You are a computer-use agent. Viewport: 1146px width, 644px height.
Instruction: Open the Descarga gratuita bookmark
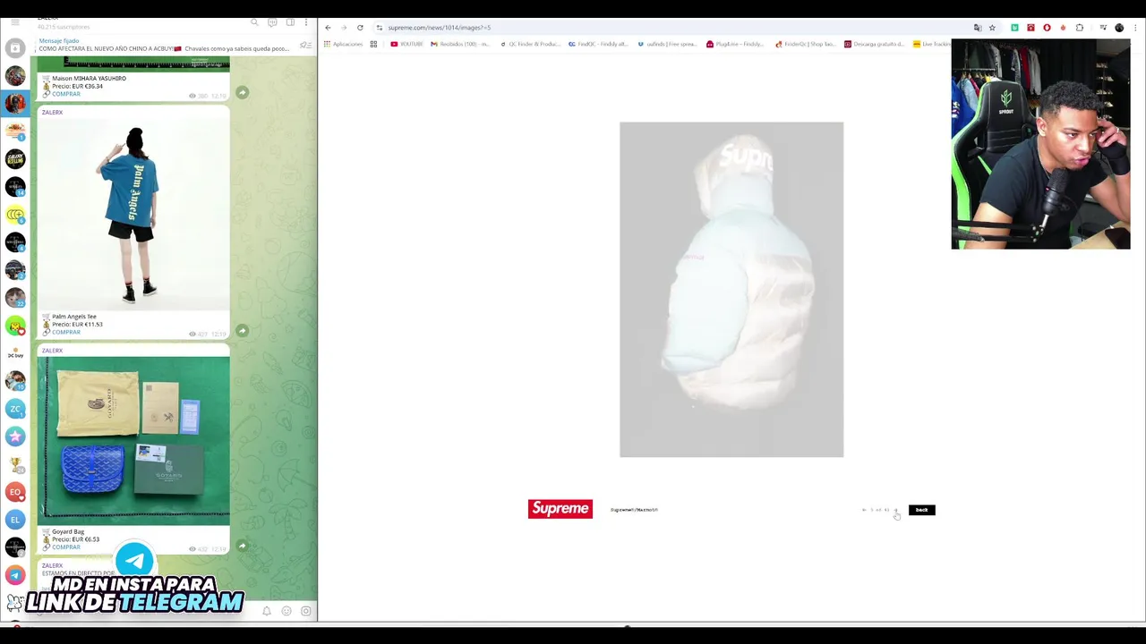click(874, 44)
